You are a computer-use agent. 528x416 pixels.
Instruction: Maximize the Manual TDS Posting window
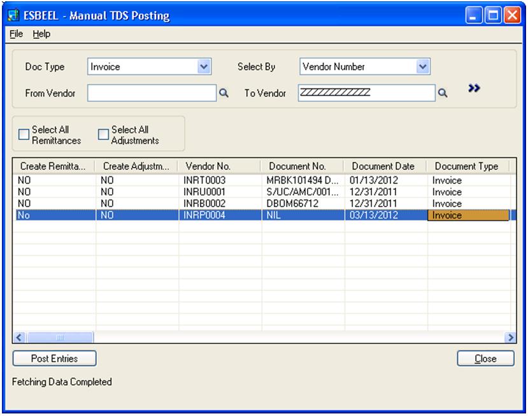click(493, 15)
